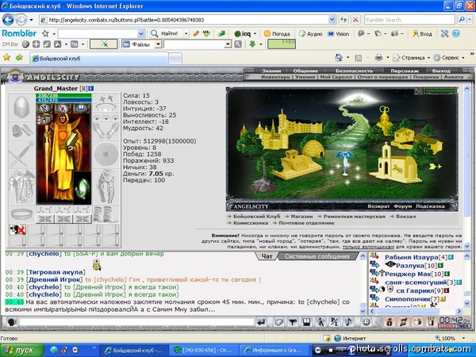Switch to Системные сообщения tab
The height and width of the screenshot is (357, 476).
[317, 256]
